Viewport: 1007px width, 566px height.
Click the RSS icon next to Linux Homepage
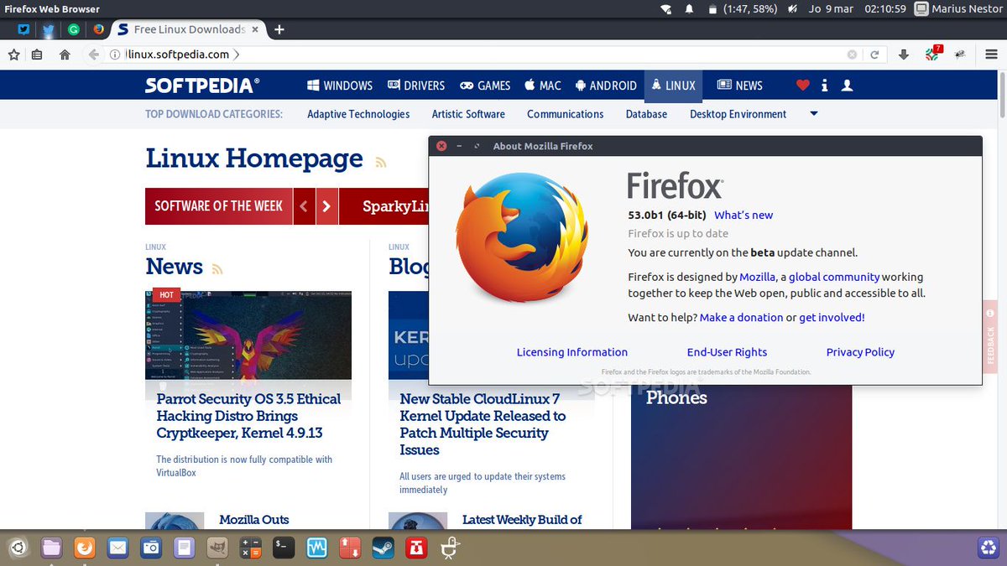[x=381, y=162]
